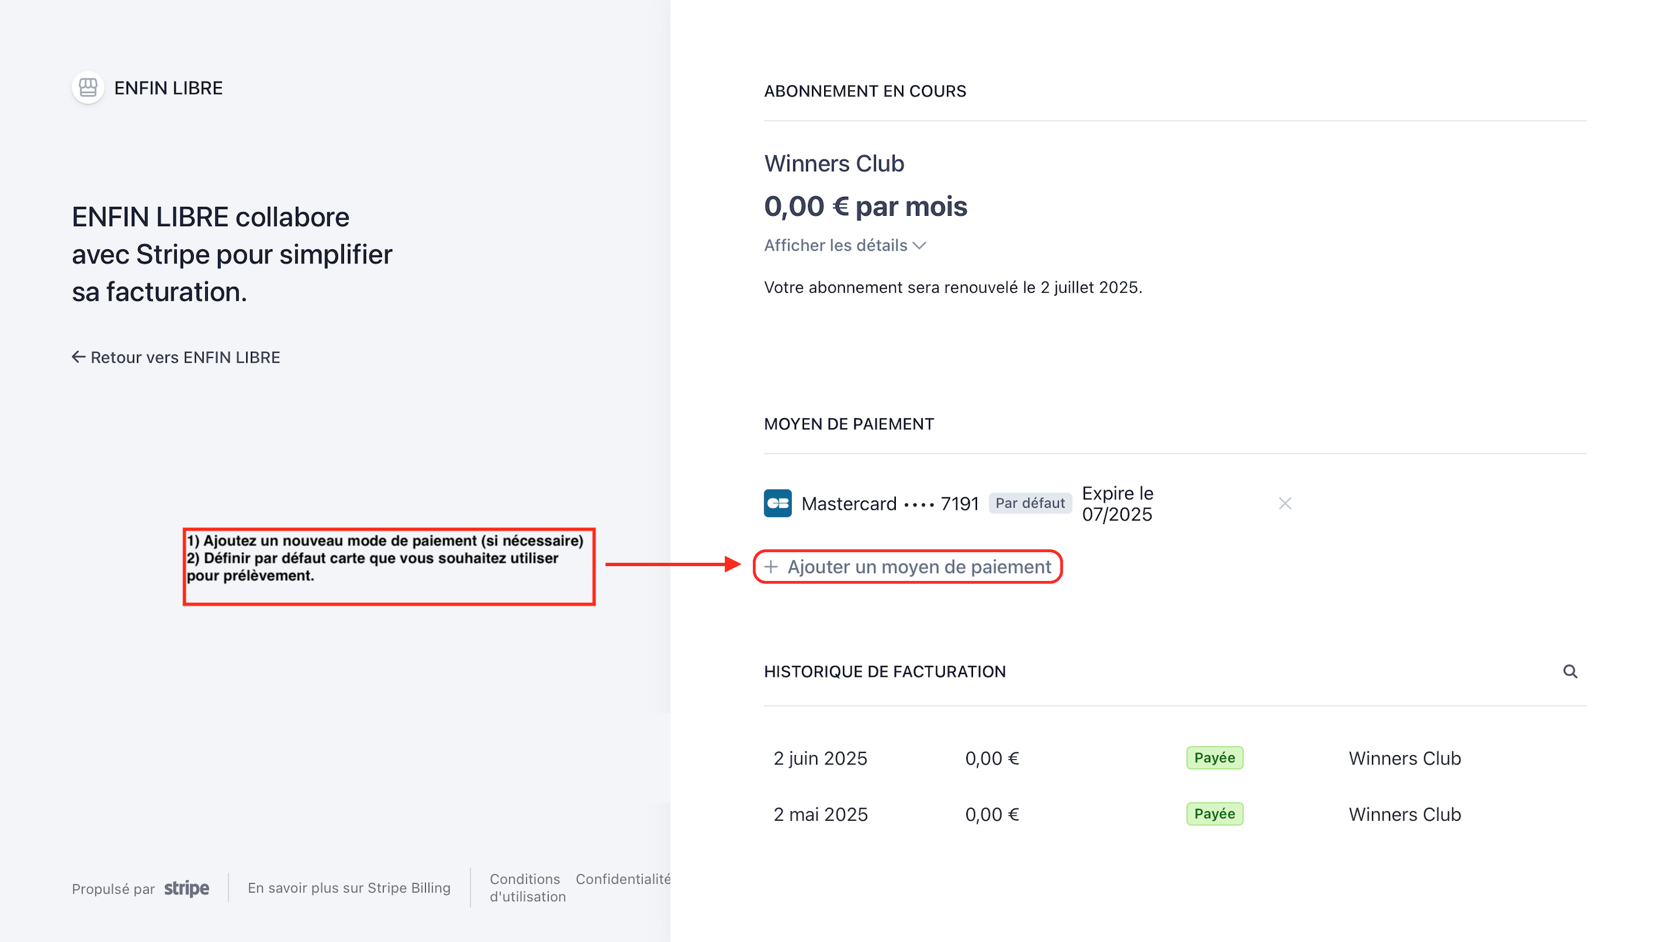Click the ENFIN LIBRE business name header

(168, 88)
